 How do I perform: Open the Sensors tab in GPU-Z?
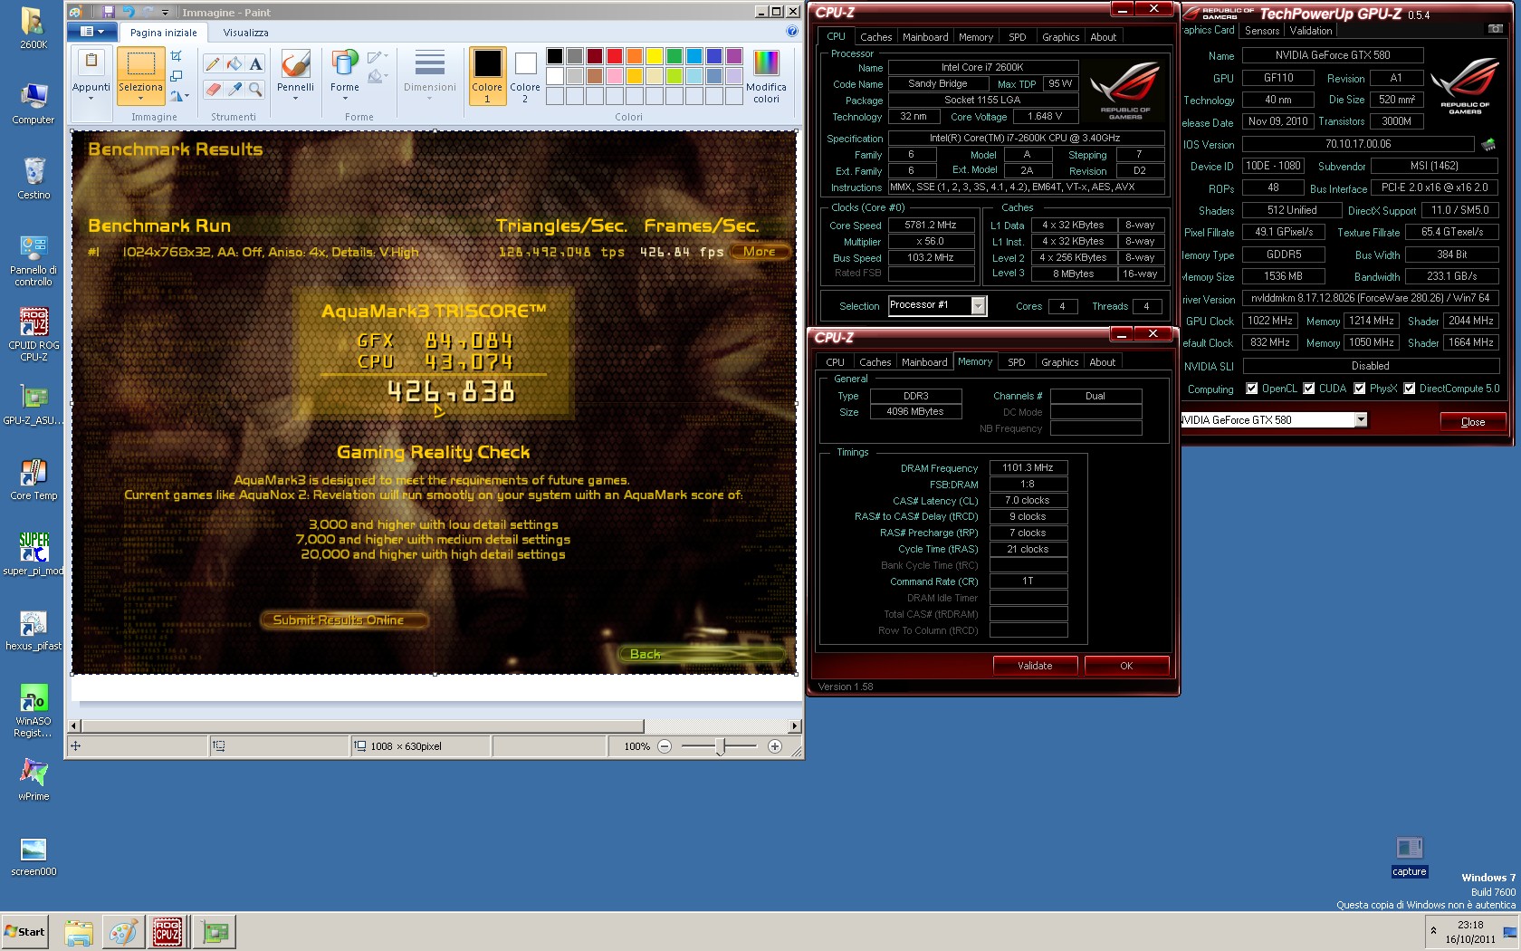[x=1262, y=31]
